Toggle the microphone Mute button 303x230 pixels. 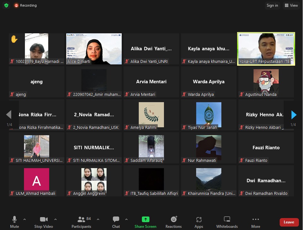click(15, 222)
